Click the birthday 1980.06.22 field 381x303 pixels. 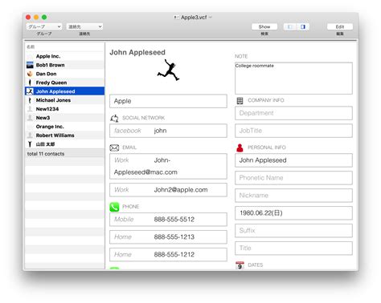[x=293, y=213]
